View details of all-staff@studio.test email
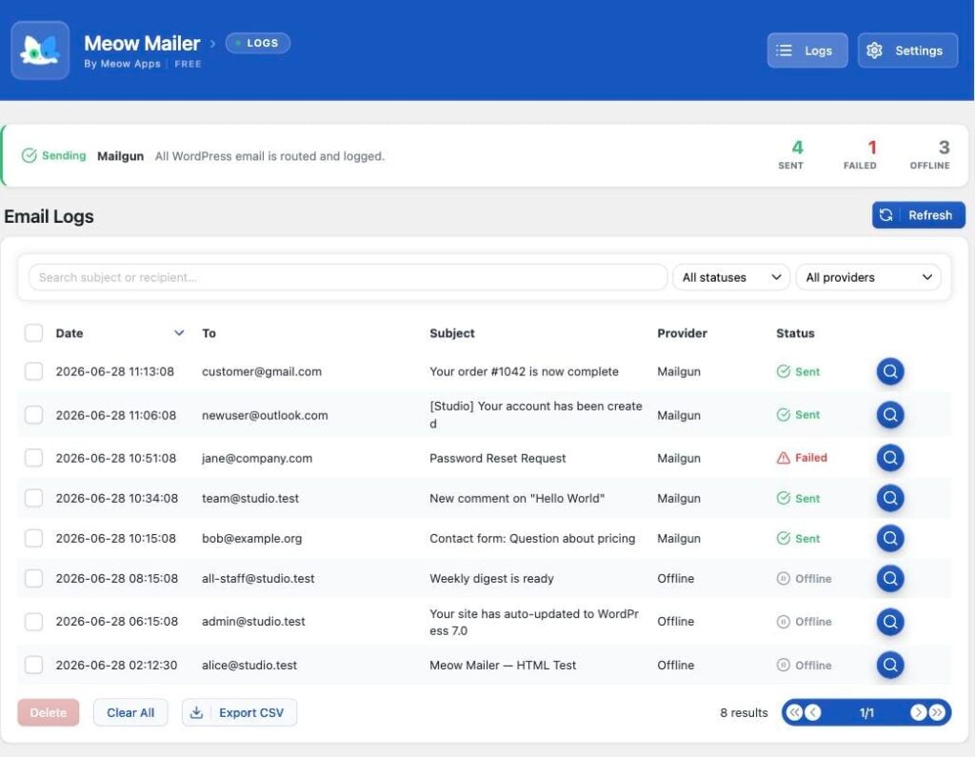 click(x=890, y=579)
